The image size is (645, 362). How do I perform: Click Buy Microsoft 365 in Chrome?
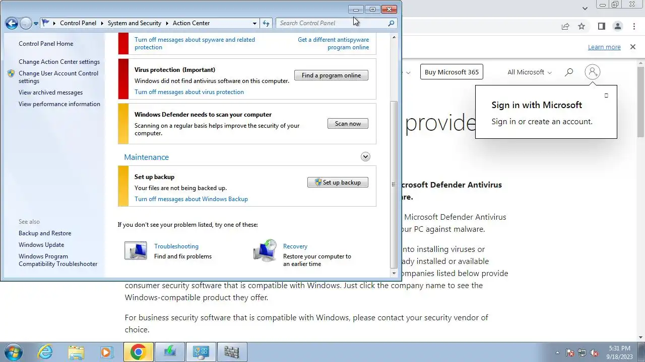pos(451,72)
